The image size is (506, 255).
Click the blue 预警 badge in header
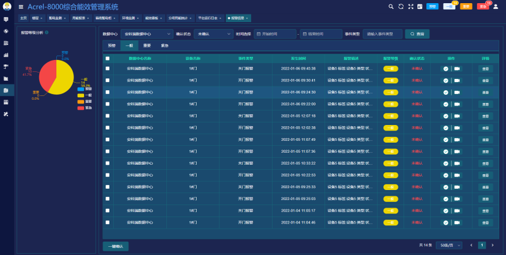click(x=432, y=6)
